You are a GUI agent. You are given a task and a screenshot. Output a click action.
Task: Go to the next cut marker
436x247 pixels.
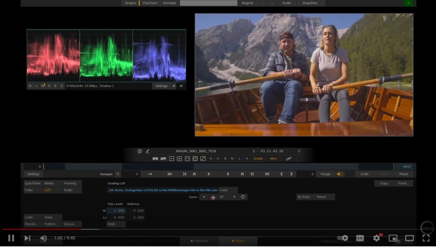point(252,174)
